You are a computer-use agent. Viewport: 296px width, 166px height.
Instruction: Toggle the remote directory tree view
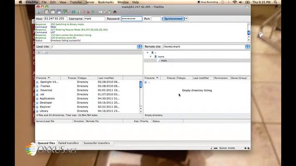59,12
